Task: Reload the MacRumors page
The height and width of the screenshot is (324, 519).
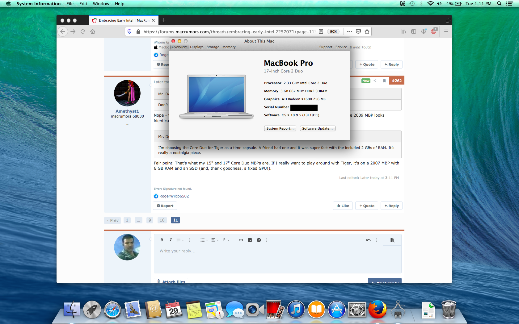Action: point(83,31)
